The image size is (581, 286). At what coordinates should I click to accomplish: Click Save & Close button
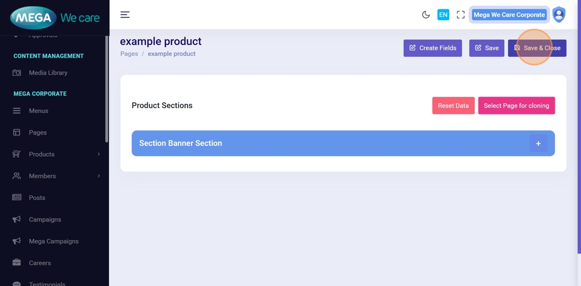(x=537, y=48)
